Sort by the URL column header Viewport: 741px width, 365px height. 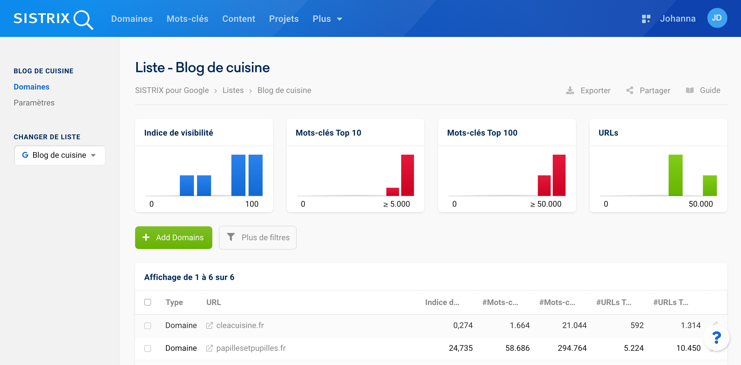click(x=213, y=302)
